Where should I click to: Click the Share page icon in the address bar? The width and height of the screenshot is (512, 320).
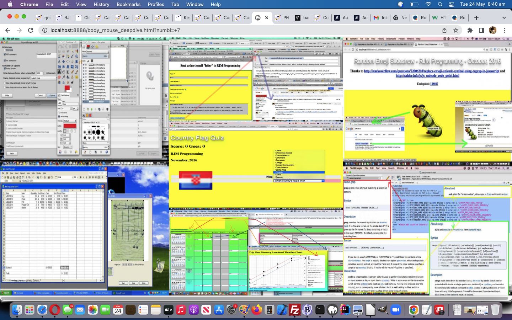click(x=444, y=30)
